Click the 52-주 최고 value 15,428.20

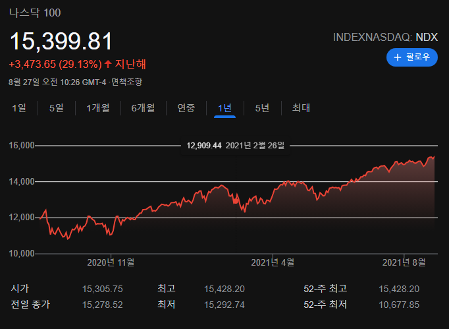click(399, 289)
